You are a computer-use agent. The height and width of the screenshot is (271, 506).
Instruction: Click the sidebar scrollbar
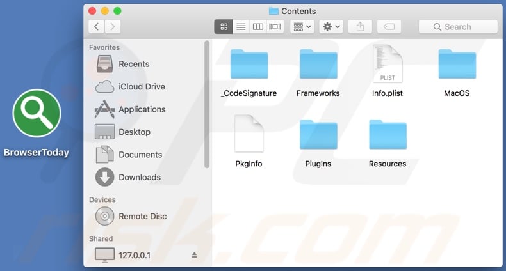[207, 104]
